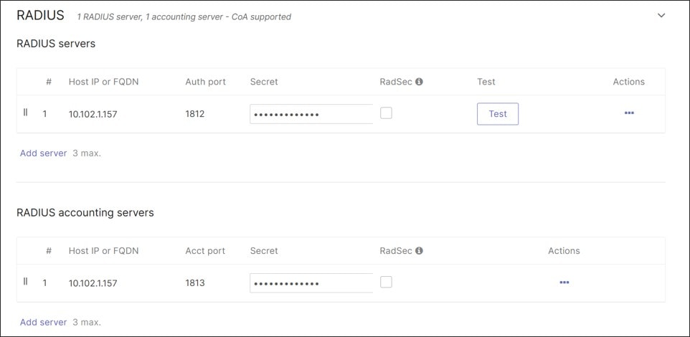Open actions menu for RADIUS server row

pos(629,113)
